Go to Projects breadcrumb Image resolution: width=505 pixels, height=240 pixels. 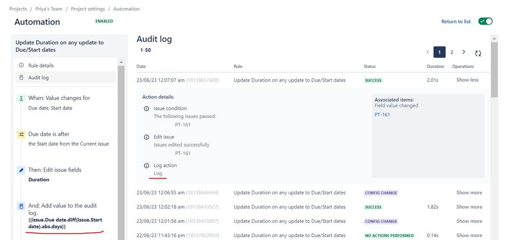(18, 9)
